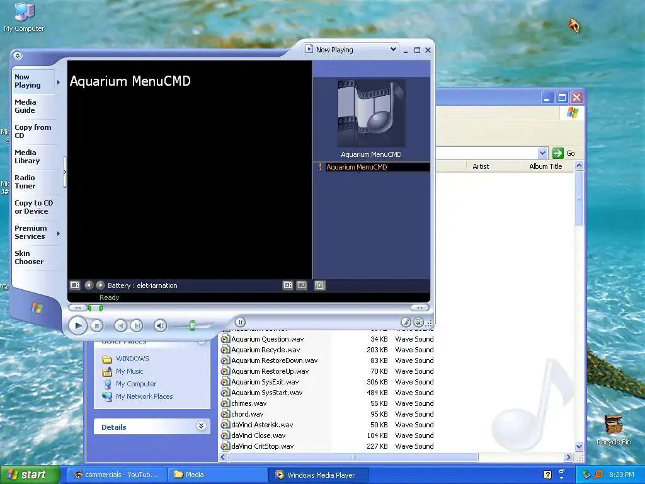Adjust the volume slider thumb
645x484 pixels.
[x=192, y=326]
